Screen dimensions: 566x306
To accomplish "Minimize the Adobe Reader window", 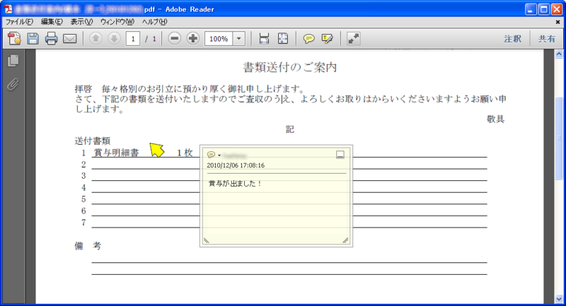I will pos(531,9).
